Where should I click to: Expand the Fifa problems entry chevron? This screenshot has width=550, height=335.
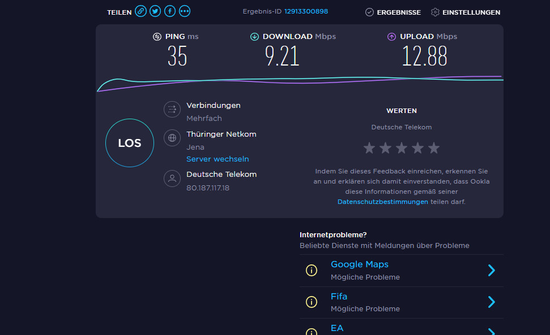click(x=491, y=302)
